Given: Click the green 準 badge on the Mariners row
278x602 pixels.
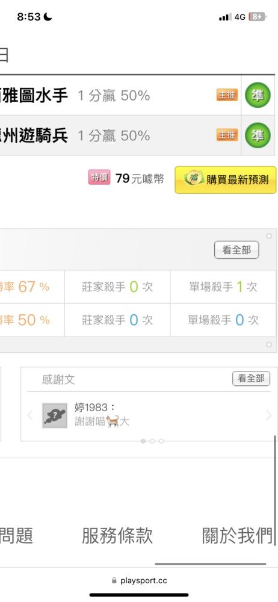Looking at the screenshot, I should click(x=258, y=95).
